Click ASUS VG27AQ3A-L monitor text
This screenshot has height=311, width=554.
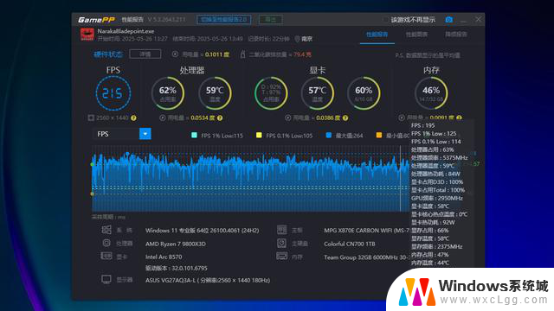[208, 280]
